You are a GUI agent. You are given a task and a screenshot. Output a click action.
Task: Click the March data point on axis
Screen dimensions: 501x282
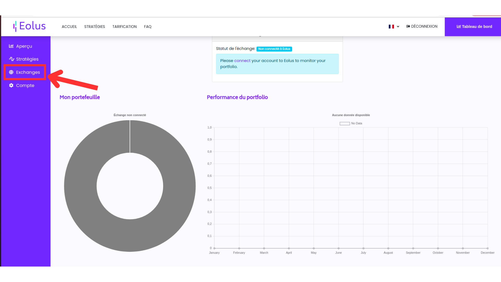tap(264, 248)
